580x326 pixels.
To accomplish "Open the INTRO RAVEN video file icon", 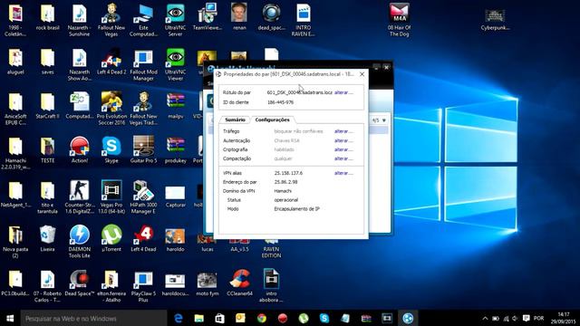I will pos(304,20).
